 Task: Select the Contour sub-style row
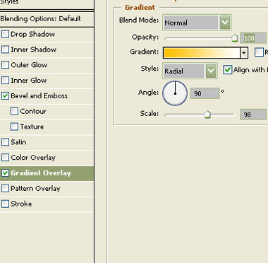tap(47, 111)
